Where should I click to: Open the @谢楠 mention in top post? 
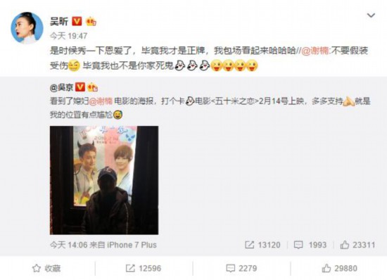315,51
